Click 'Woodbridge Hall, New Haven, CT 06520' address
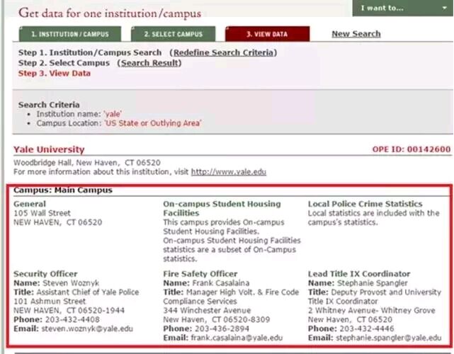This screenshot has height=354, width=454. [x=87, y=163]
